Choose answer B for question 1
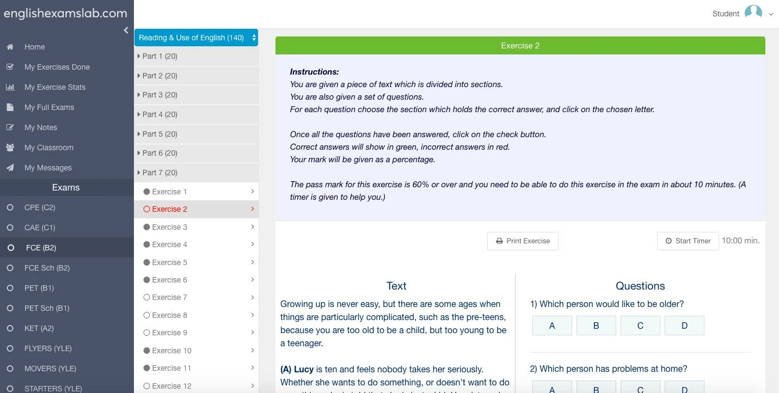The height and width of the screenshot is (393, 779). [596, 326]
